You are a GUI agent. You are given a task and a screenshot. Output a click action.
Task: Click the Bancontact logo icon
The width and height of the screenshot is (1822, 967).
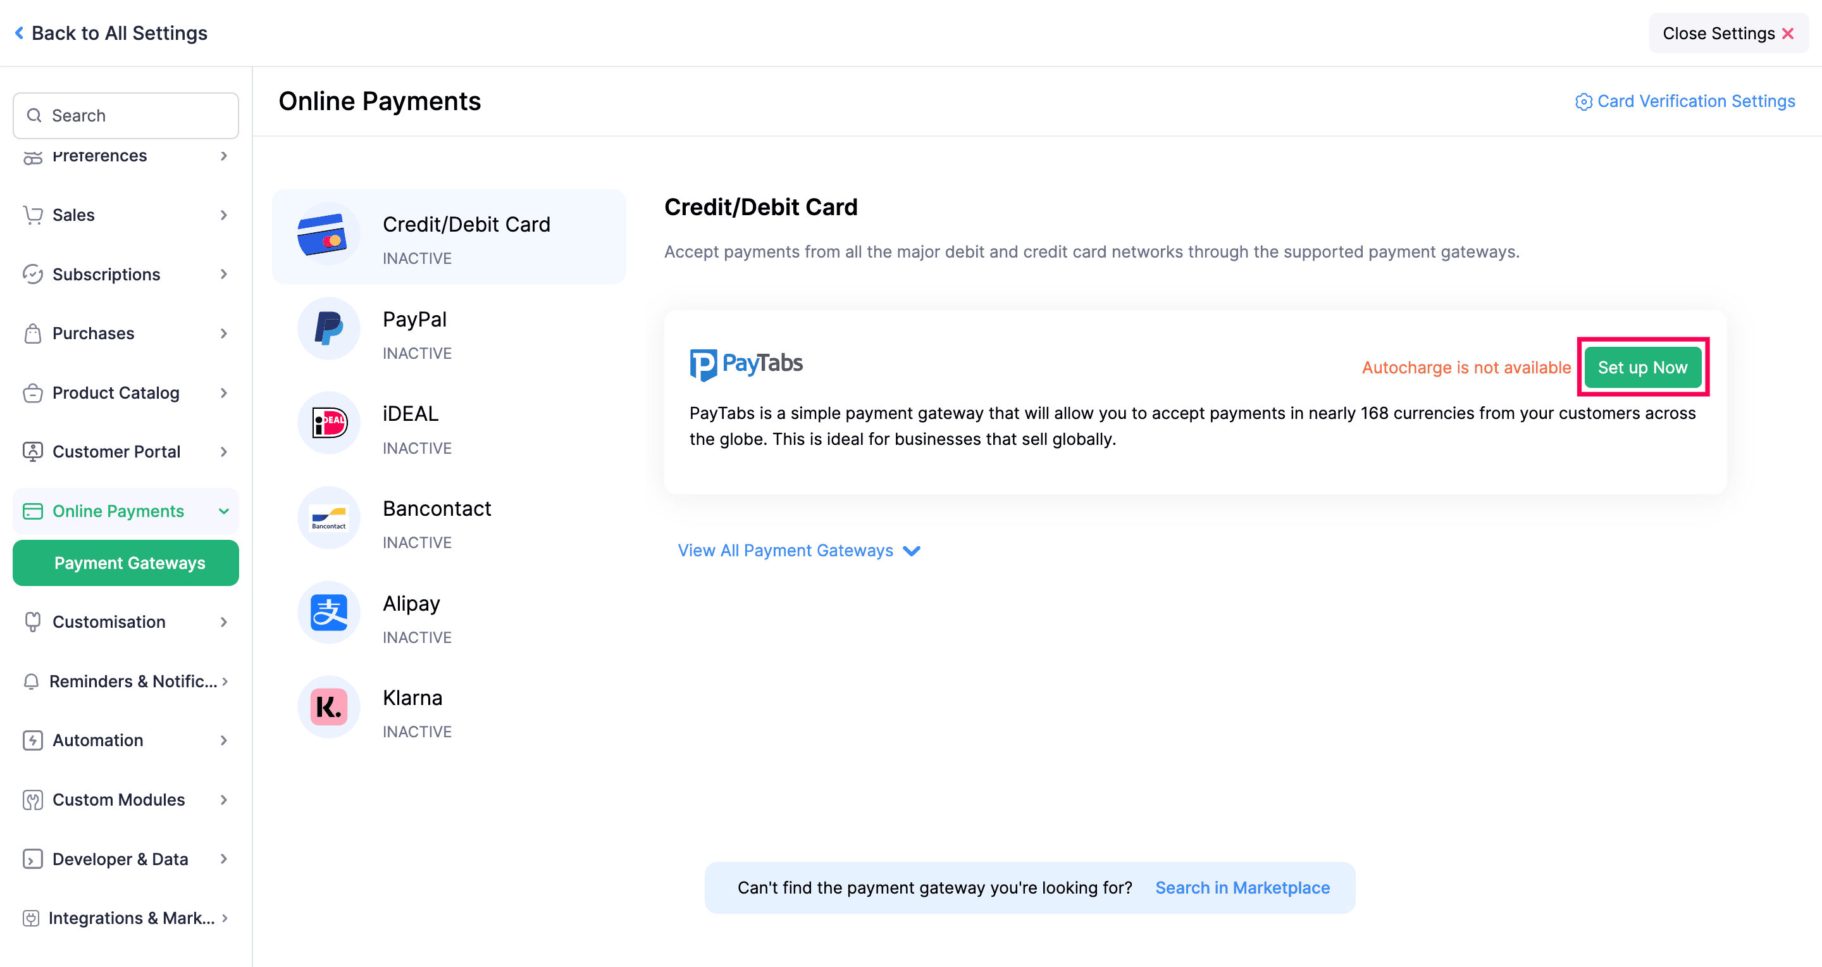click(329, 518)
